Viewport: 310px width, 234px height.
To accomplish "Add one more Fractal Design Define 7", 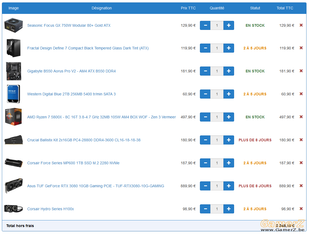I will [x=229, y=48].
